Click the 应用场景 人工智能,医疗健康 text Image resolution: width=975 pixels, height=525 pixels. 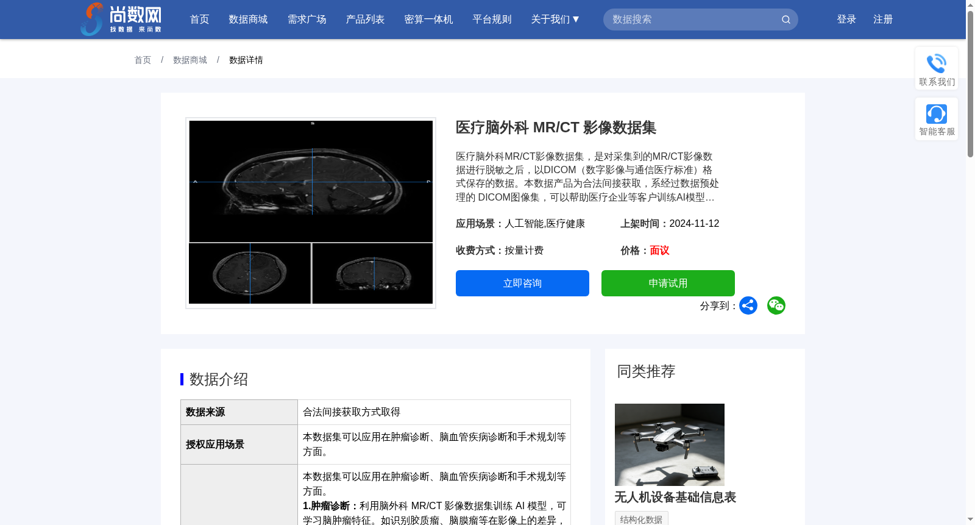tap(520, 223)
